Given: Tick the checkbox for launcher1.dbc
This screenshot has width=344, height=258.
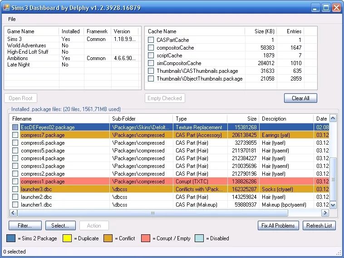Looking at the screenshot, I should (x=15, y=205).
